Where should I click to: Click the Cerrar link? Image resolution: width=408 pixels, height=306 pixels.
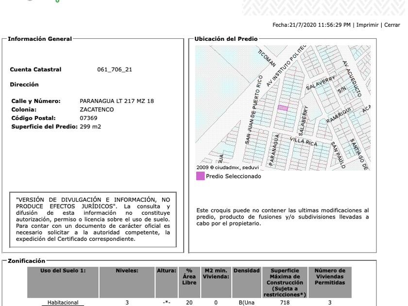point(392,25)
